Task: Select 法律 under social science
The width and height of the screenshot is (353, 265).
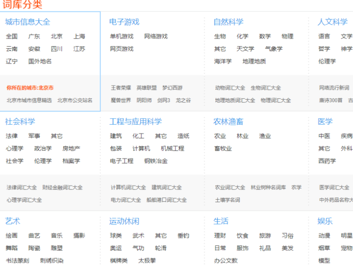Action: coord(12,136)
